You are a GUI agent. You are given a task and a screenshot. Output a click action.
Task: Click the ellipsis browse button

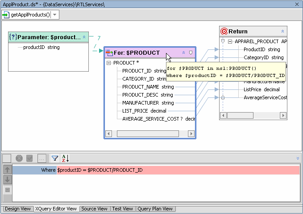click(42, 158)
